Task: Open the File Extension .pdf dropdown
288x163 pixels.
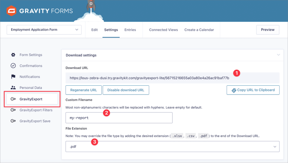Action: (x=172, y=146)
